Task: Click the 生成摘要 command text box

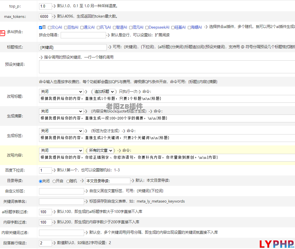Action: pyautogui.click(x=167, y=118)
